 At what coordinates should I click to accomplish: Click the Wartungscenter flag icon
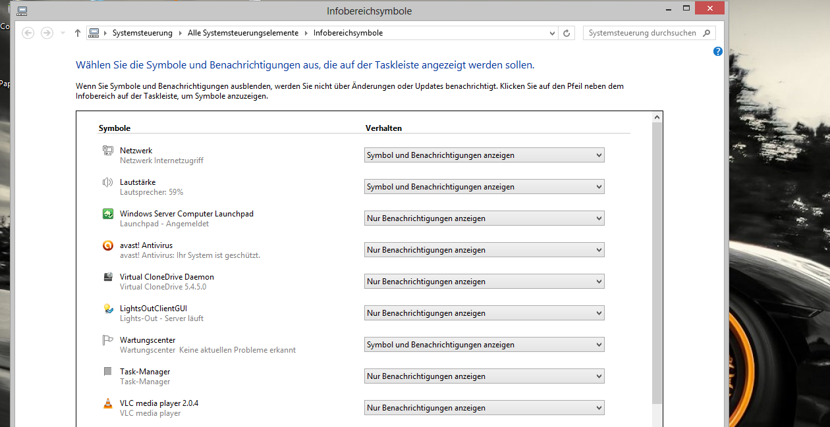coord(108,340)
